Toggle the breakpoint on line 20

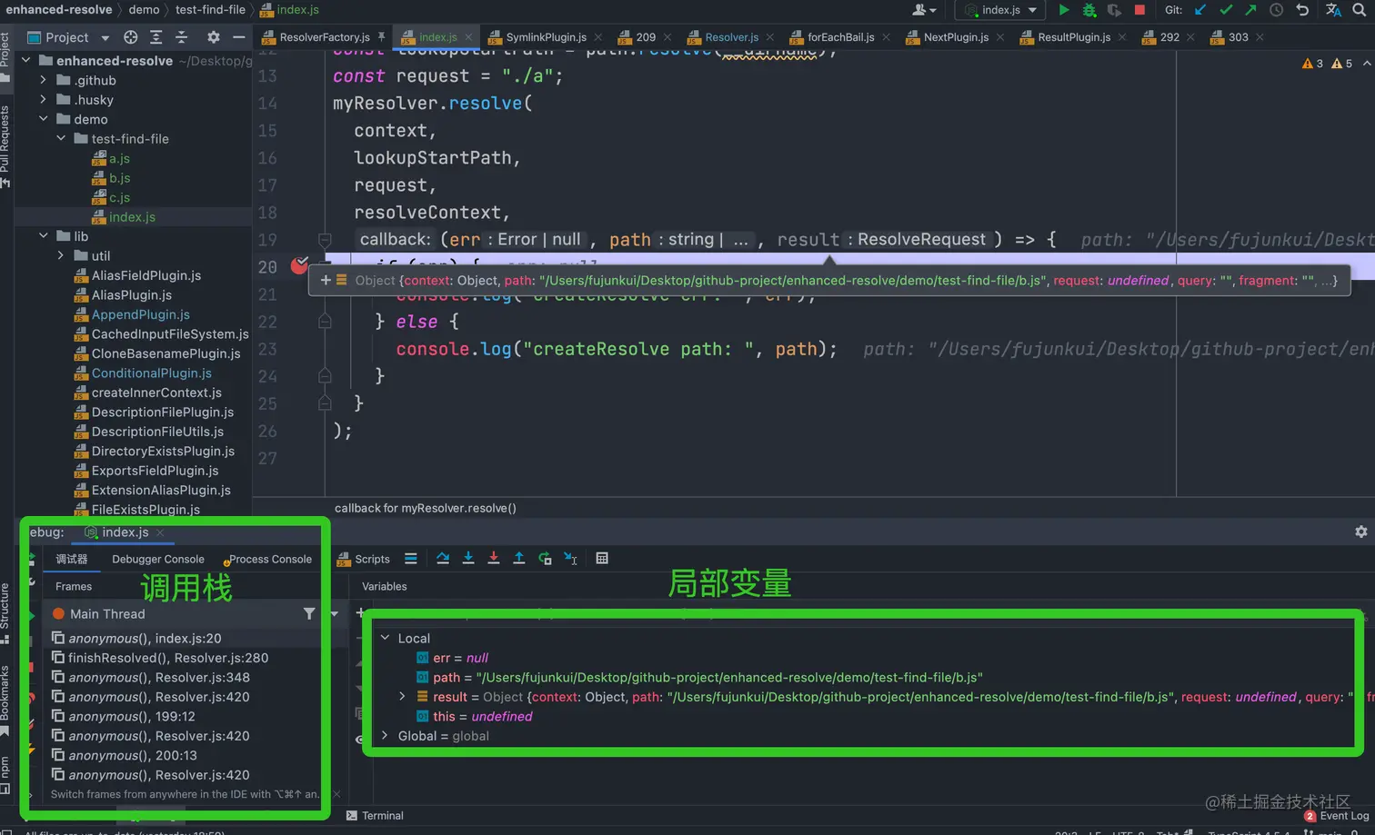click(x=299, y=266)
